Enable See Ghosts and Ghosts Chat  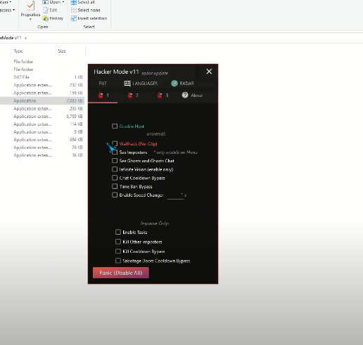coord(115,161)
